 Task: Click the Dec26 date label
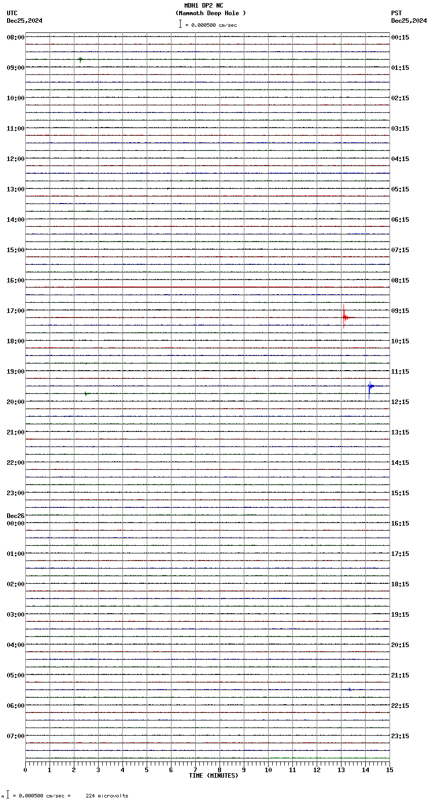pyautogui.click(x=15, y=516)
